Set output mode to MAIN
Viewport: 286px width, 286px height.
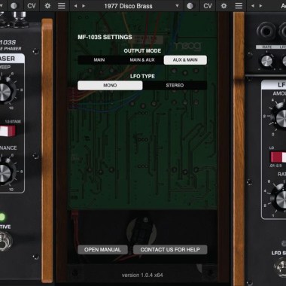point(99,60)
